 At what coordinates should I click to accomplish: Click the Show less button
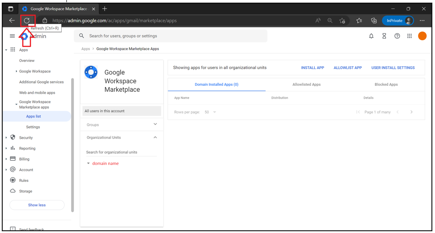(37, 205)
